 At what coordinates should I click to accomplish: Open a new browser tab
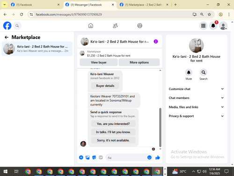coord(175,5)
